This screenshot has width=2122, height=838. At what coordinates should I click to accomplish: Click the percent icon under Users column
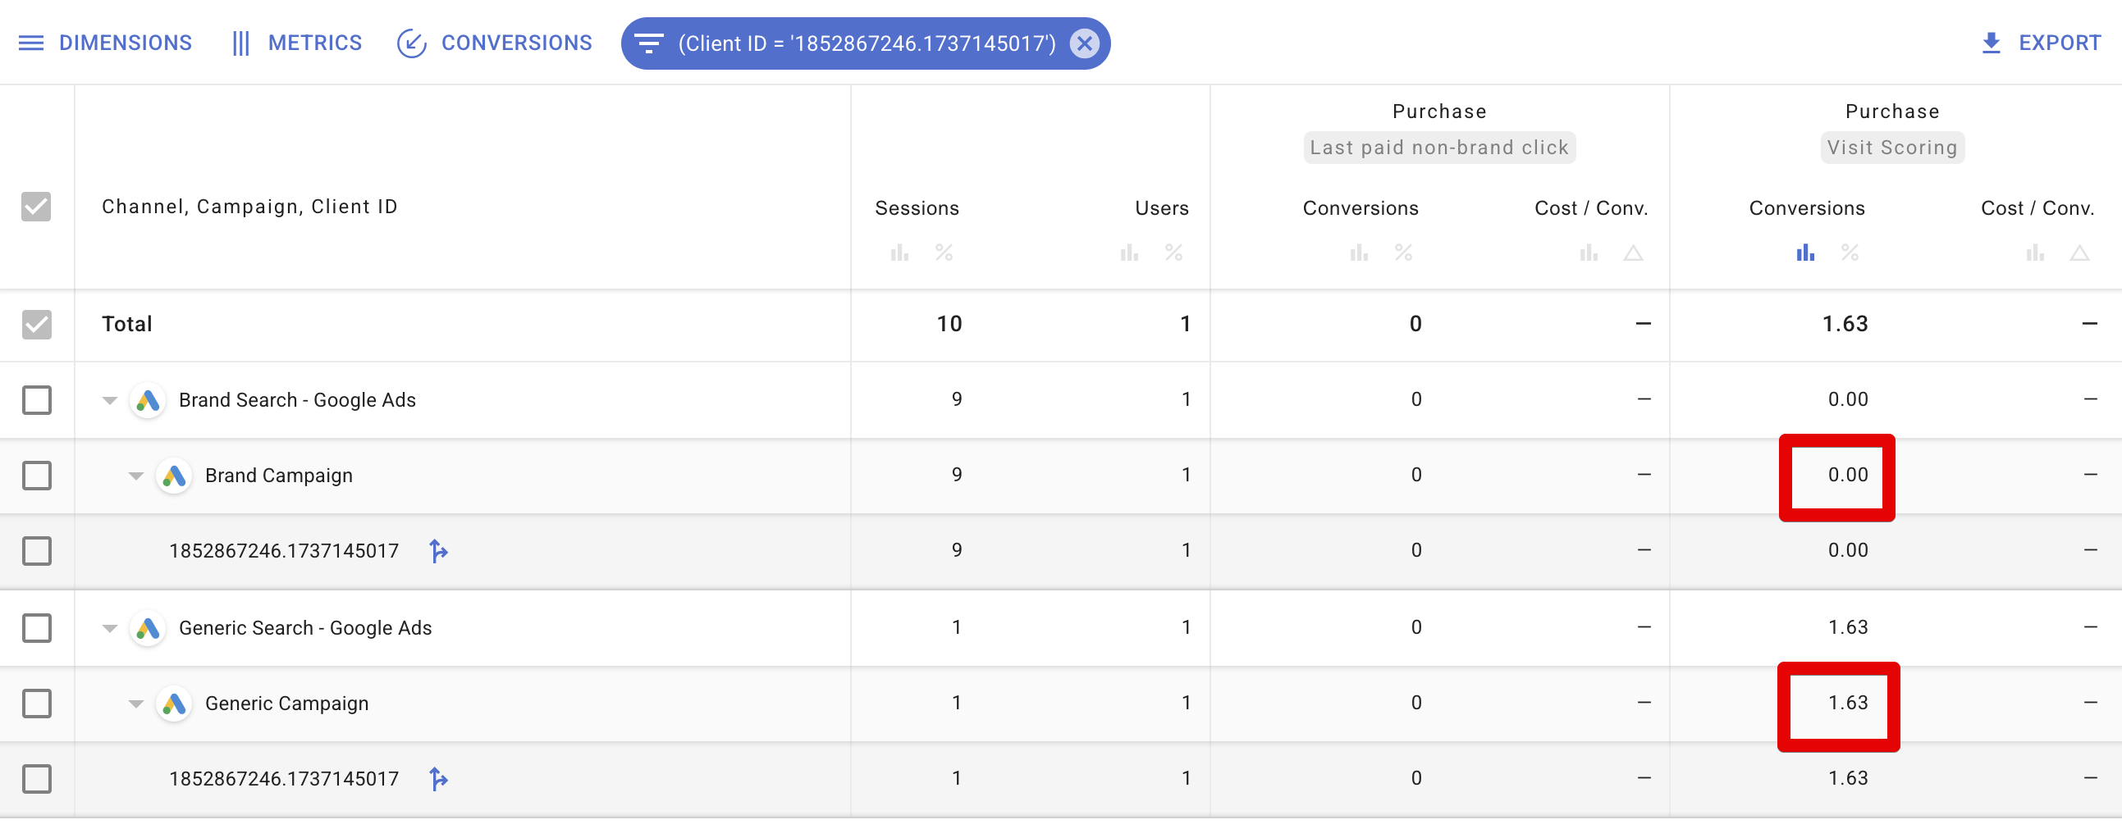pyautogui.click(x=1175, y=253)
